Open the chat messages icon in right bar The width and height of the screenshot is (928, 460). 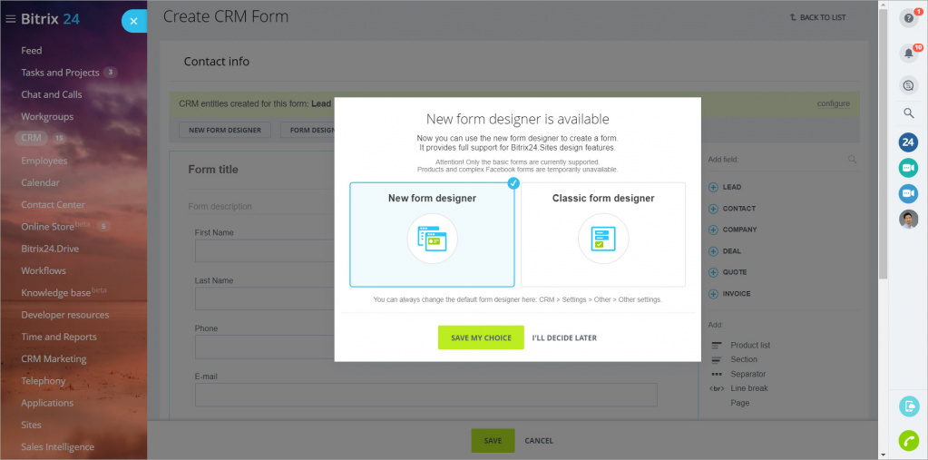(x=908, y=86)
